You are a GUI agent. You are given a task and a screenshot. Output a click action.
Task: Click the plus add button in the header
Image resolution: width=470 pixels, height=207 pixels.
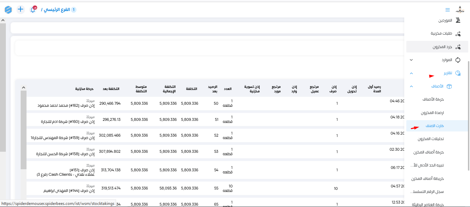coord(21,9)
